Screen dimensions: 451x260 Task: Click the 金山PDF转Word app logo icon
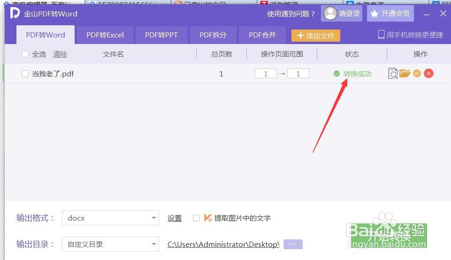tap(15, 13)
